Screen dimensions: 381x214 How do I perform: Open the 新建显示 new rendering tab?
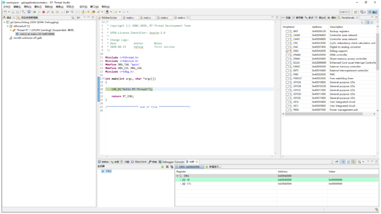[213, 167]
